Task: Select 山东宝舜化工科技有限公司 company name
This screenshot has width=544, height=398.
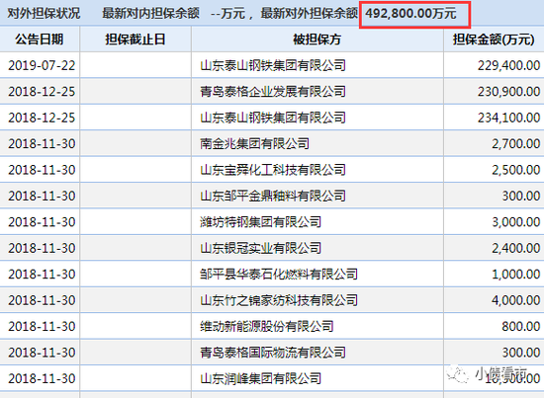Action: (273, 170)
